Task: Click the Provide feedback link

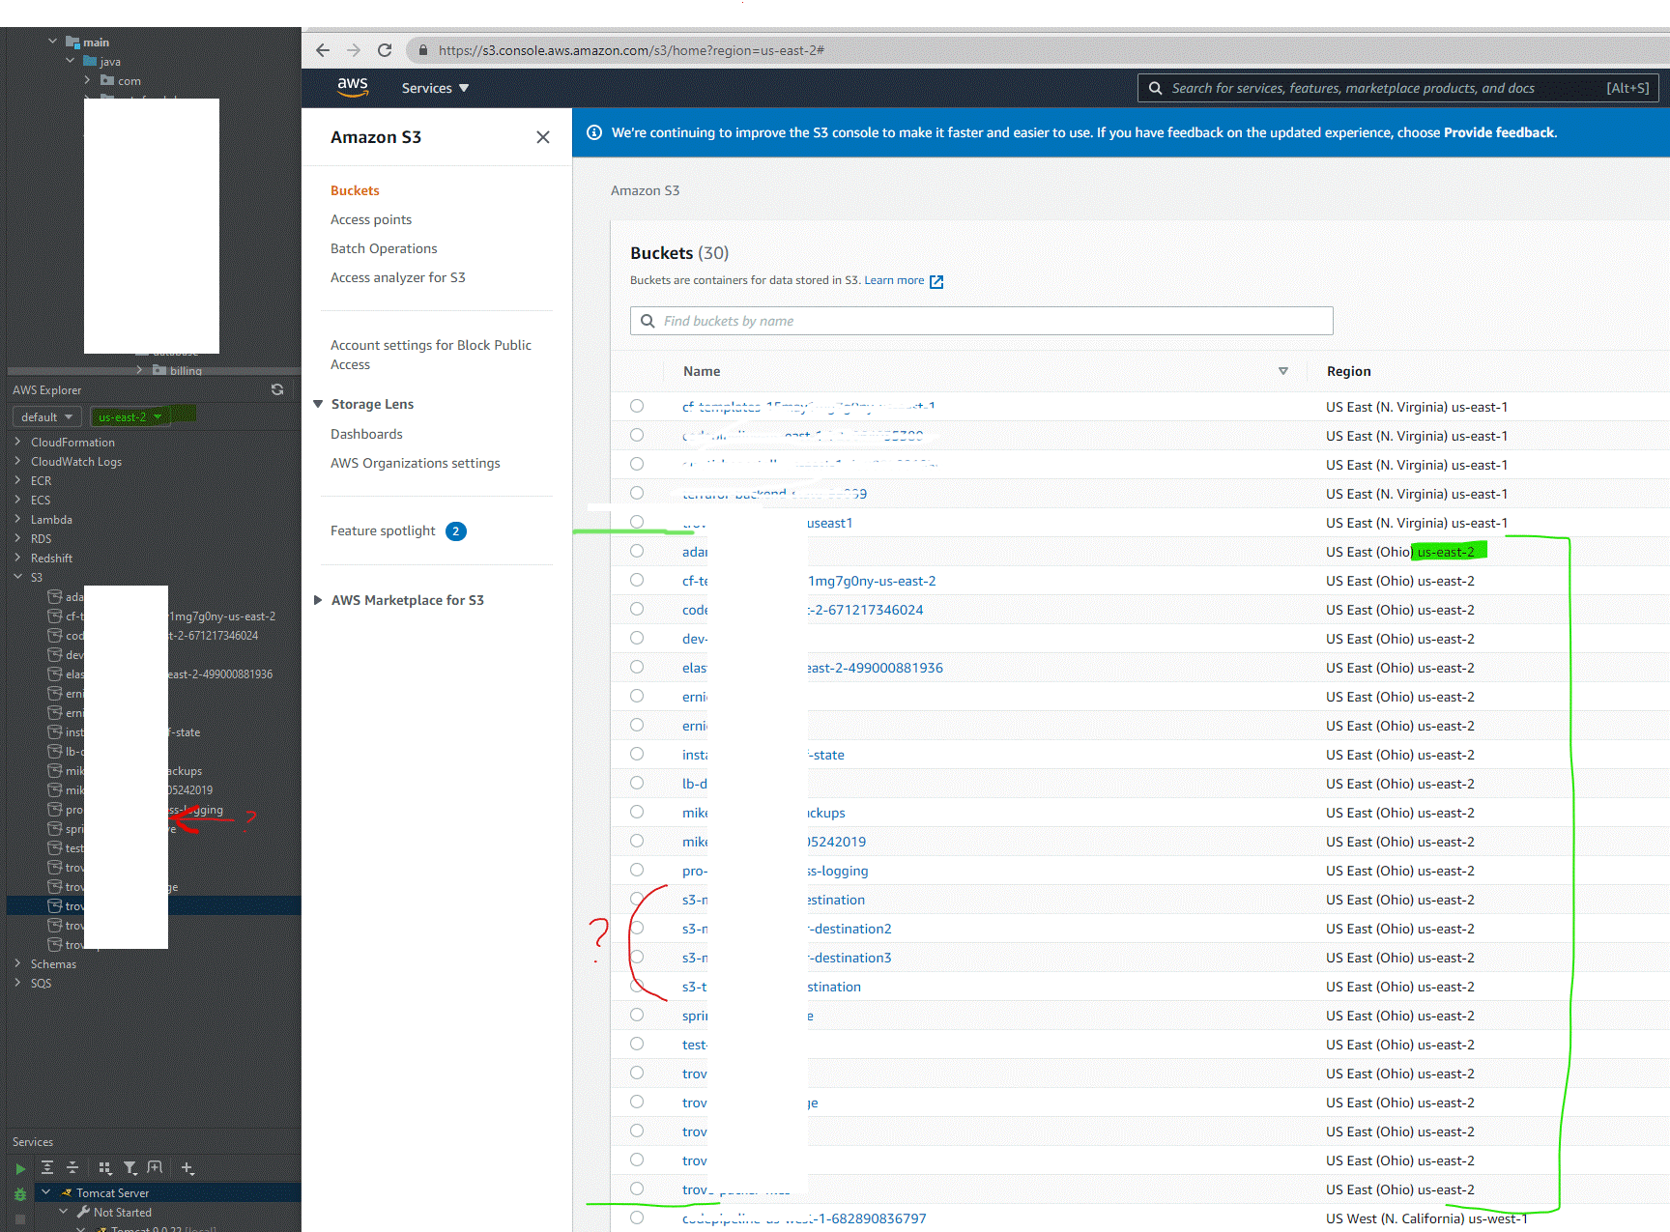Action: pos(1499,132)
